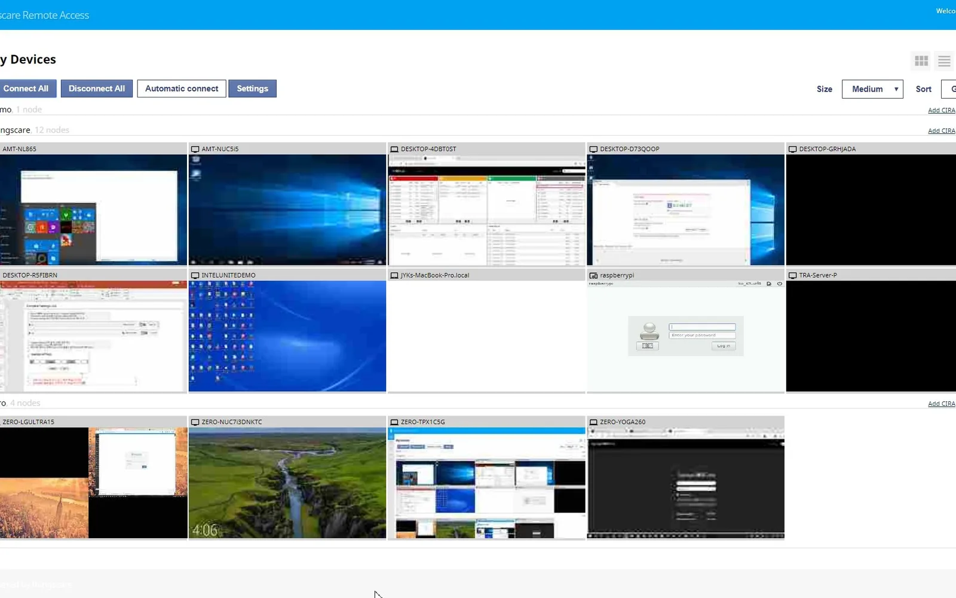The image size is (956, 598).
Task: Click the DESKTOP-R5FIBRN device name
Action: click(30, 275)
